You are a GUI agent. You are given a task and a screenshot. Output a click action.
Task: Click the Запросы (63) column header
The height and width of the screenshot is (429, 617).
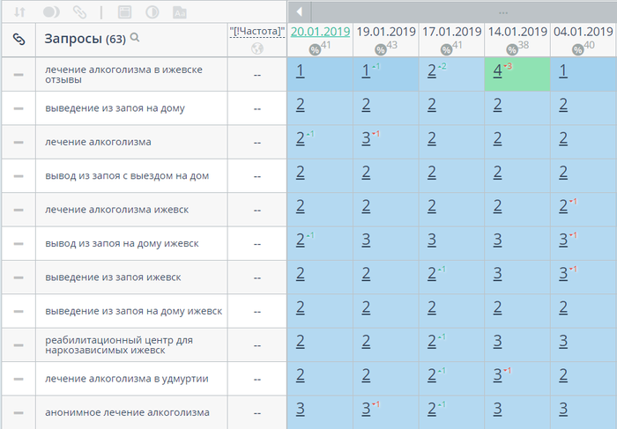[x=85, y=39]
